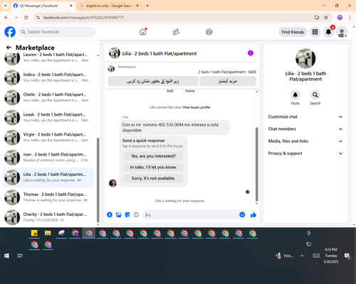
Task: Mute this chat with the bell icon
Action: tap(295, 95)
